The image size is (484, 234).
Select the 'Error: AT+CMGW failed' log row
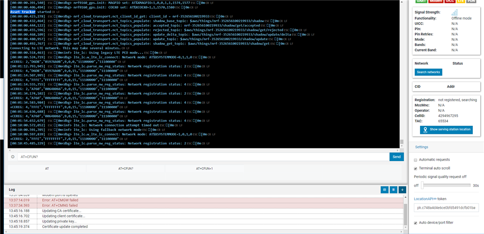tap(203, 200)
